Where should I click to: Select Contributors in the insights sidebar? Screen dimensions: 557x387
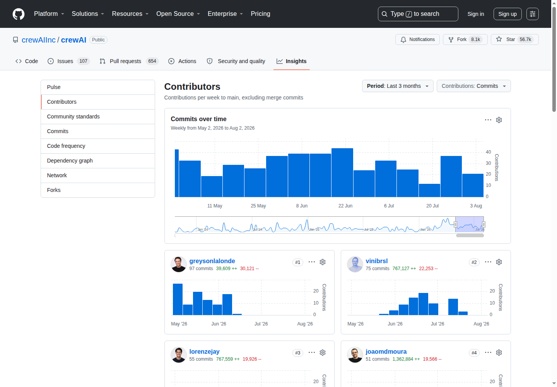98,102
